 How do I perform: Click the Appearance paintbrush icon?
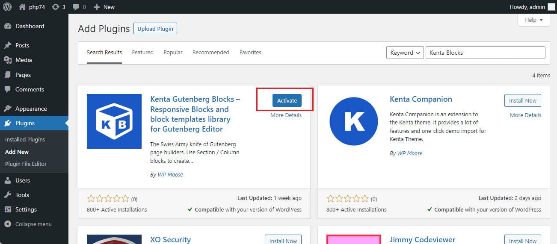[x=8, y=109]
